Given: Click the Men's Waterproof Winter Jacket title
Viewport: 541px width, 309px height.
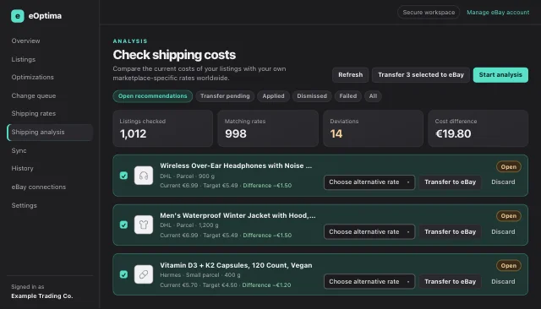Looking at the screenshot, I should pos(238,215).
